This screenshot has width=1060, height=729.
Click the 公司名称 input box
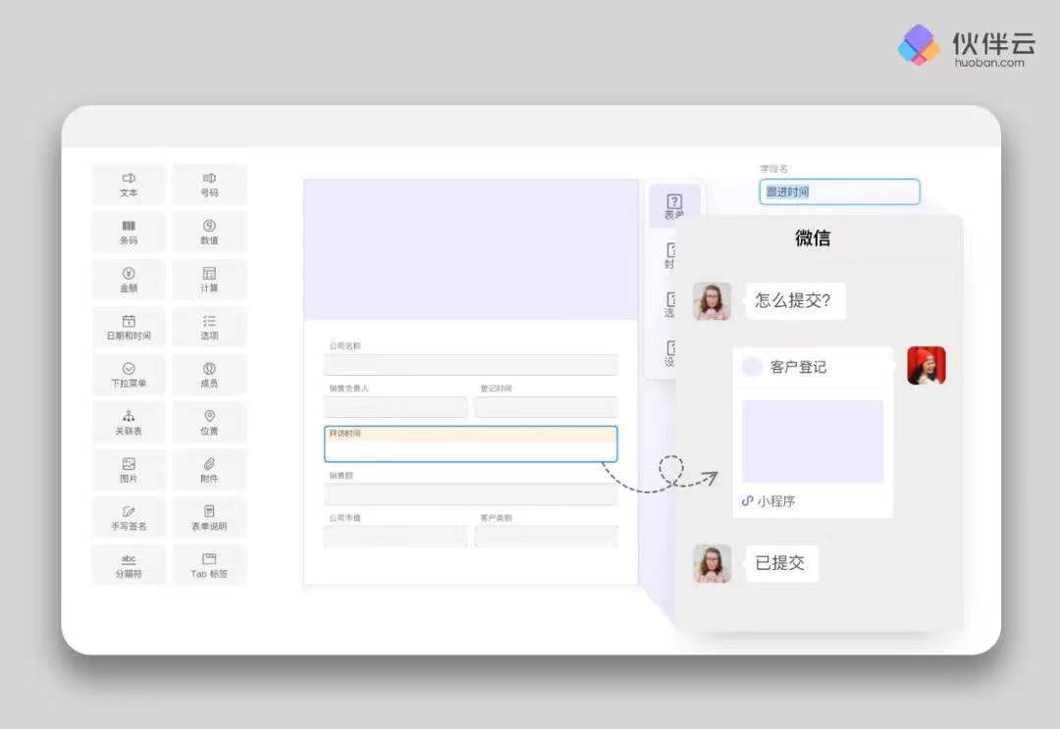coord(470,365)
